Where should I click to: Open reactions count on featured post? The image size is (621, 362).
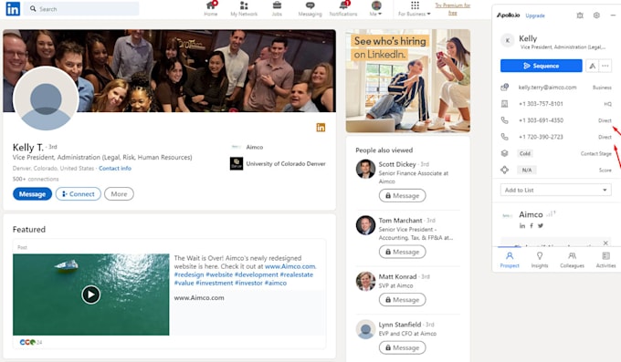tap(31, 342)
